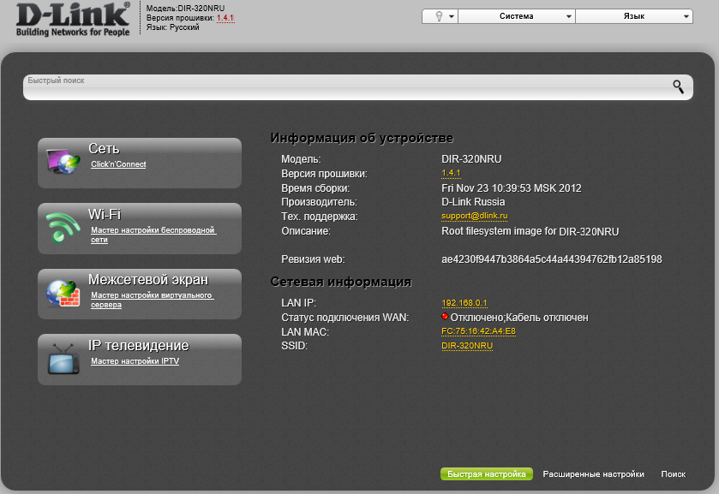Open the IPTV setup wizard link
The image size is (719, 494).
pos(135,361)
